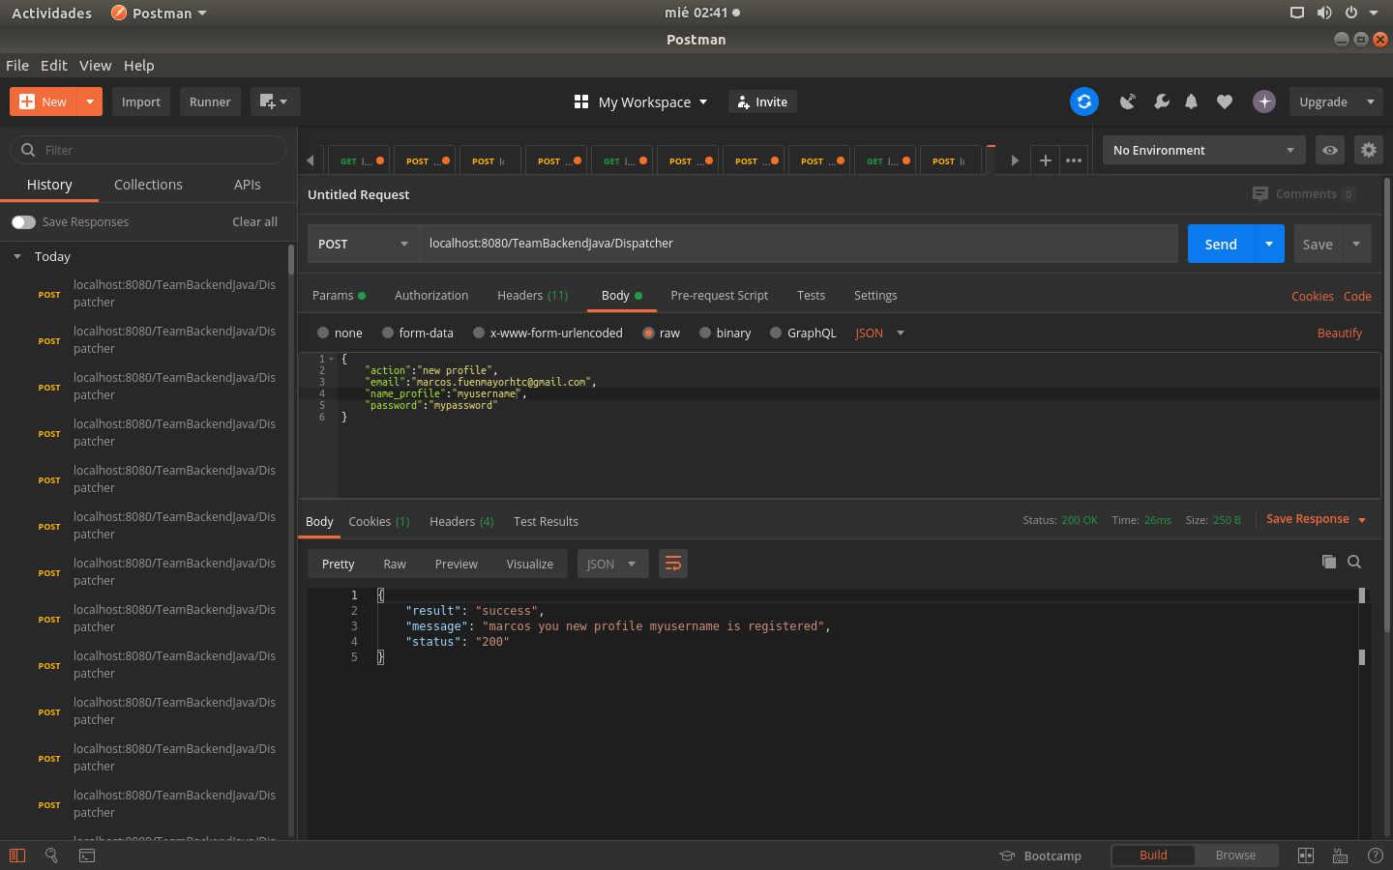Click the Import button
The height and width of the screenshot is (870, 1393).
pyautogui.click(x=141, y=101)
